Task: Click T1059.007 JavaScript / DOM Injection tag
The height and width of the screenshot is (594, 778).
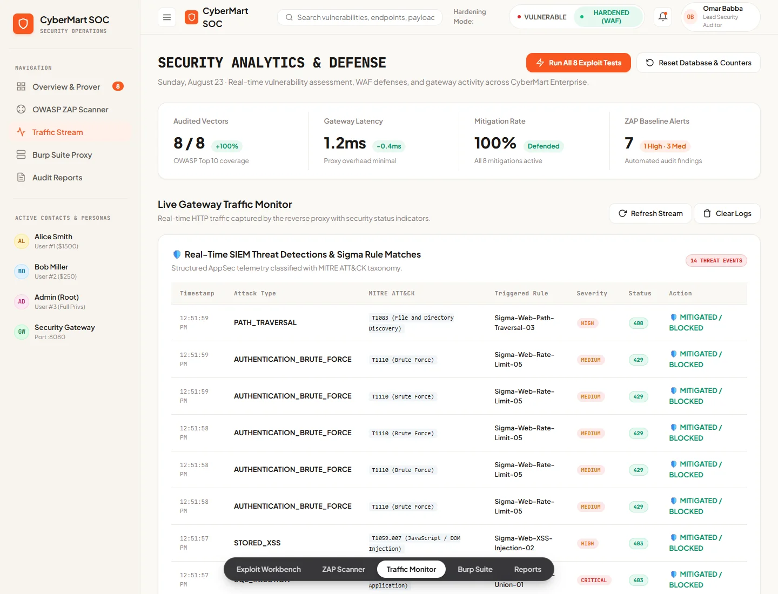Action: coord(414,543)
